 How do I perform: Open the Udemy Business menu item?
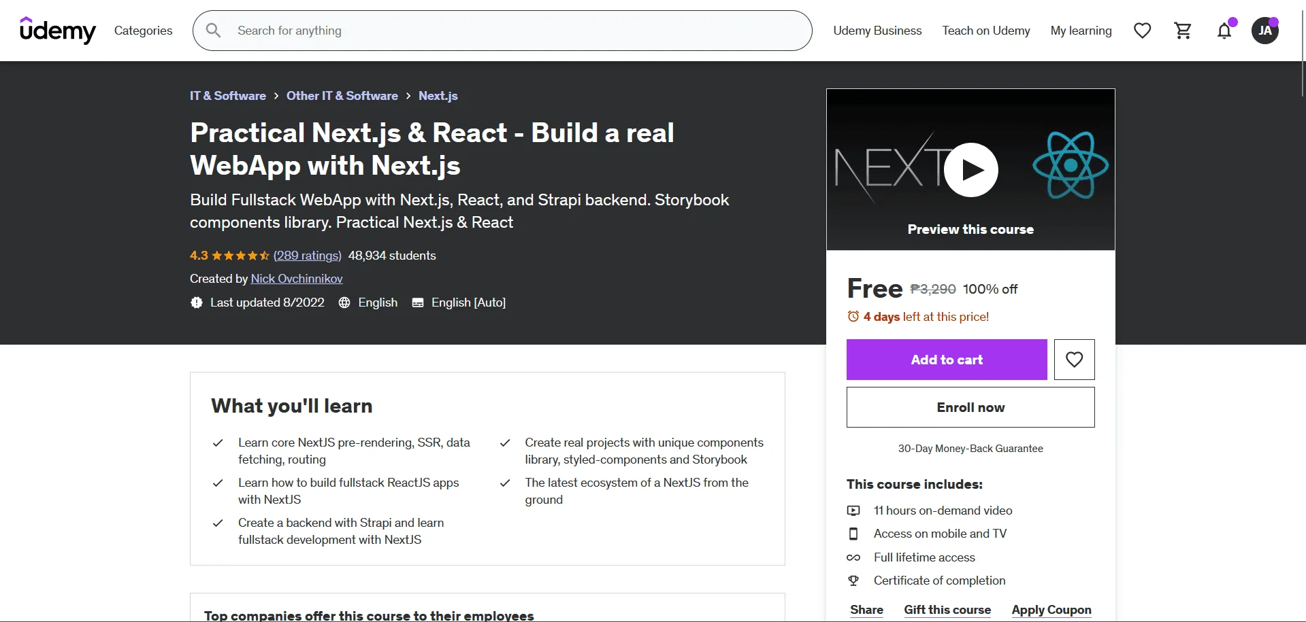pos(877,31)
